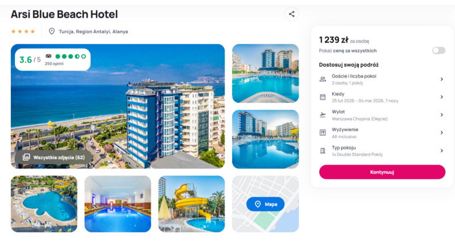This screenshot has height=241, width=455.
Task: Click the TripAdvisor owl icon in rating badge
Action: coord(48,56)
